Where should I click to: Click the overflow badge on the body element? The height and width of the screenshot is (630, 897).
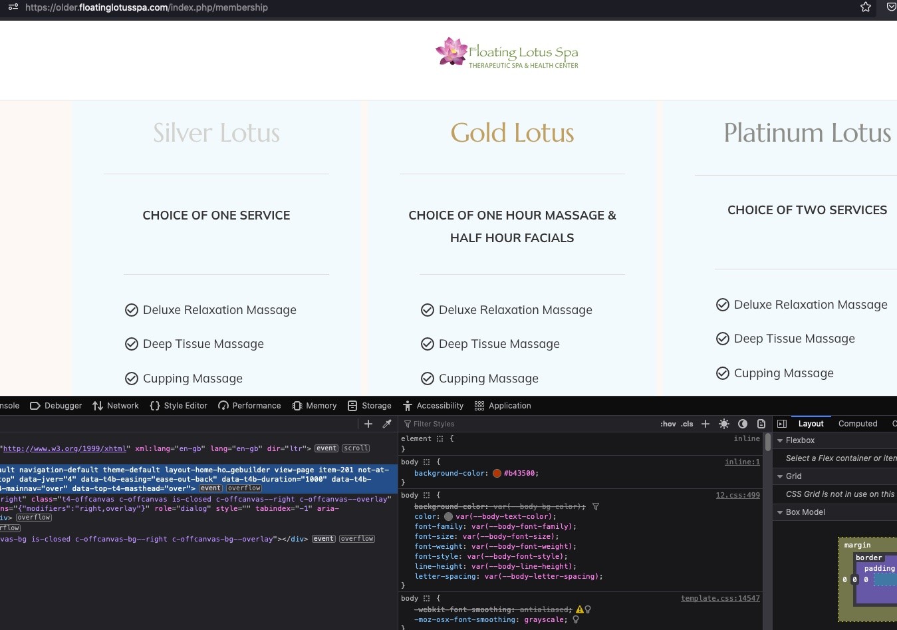244,488
